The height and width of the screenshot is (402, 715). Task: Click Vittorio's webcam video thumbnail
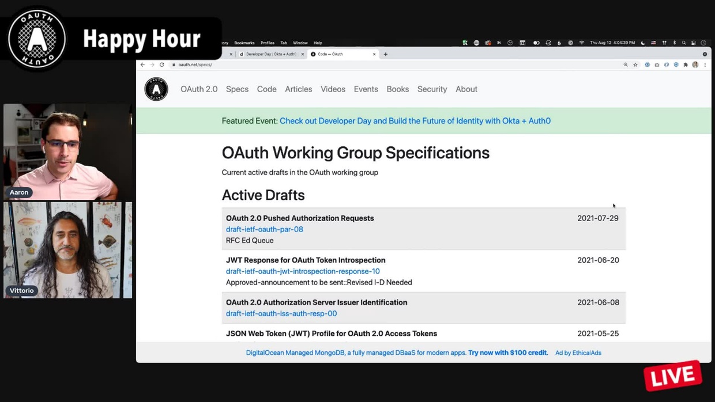pos(68,250)
